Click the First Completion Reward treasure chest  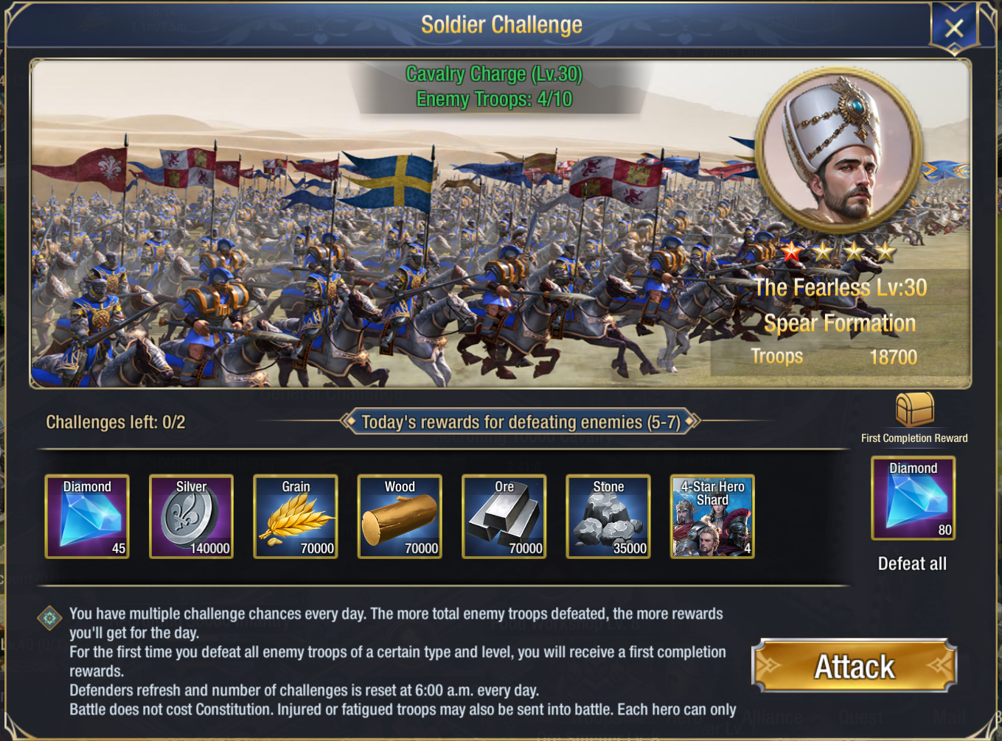pyautogui.click(x=914, y=408)
